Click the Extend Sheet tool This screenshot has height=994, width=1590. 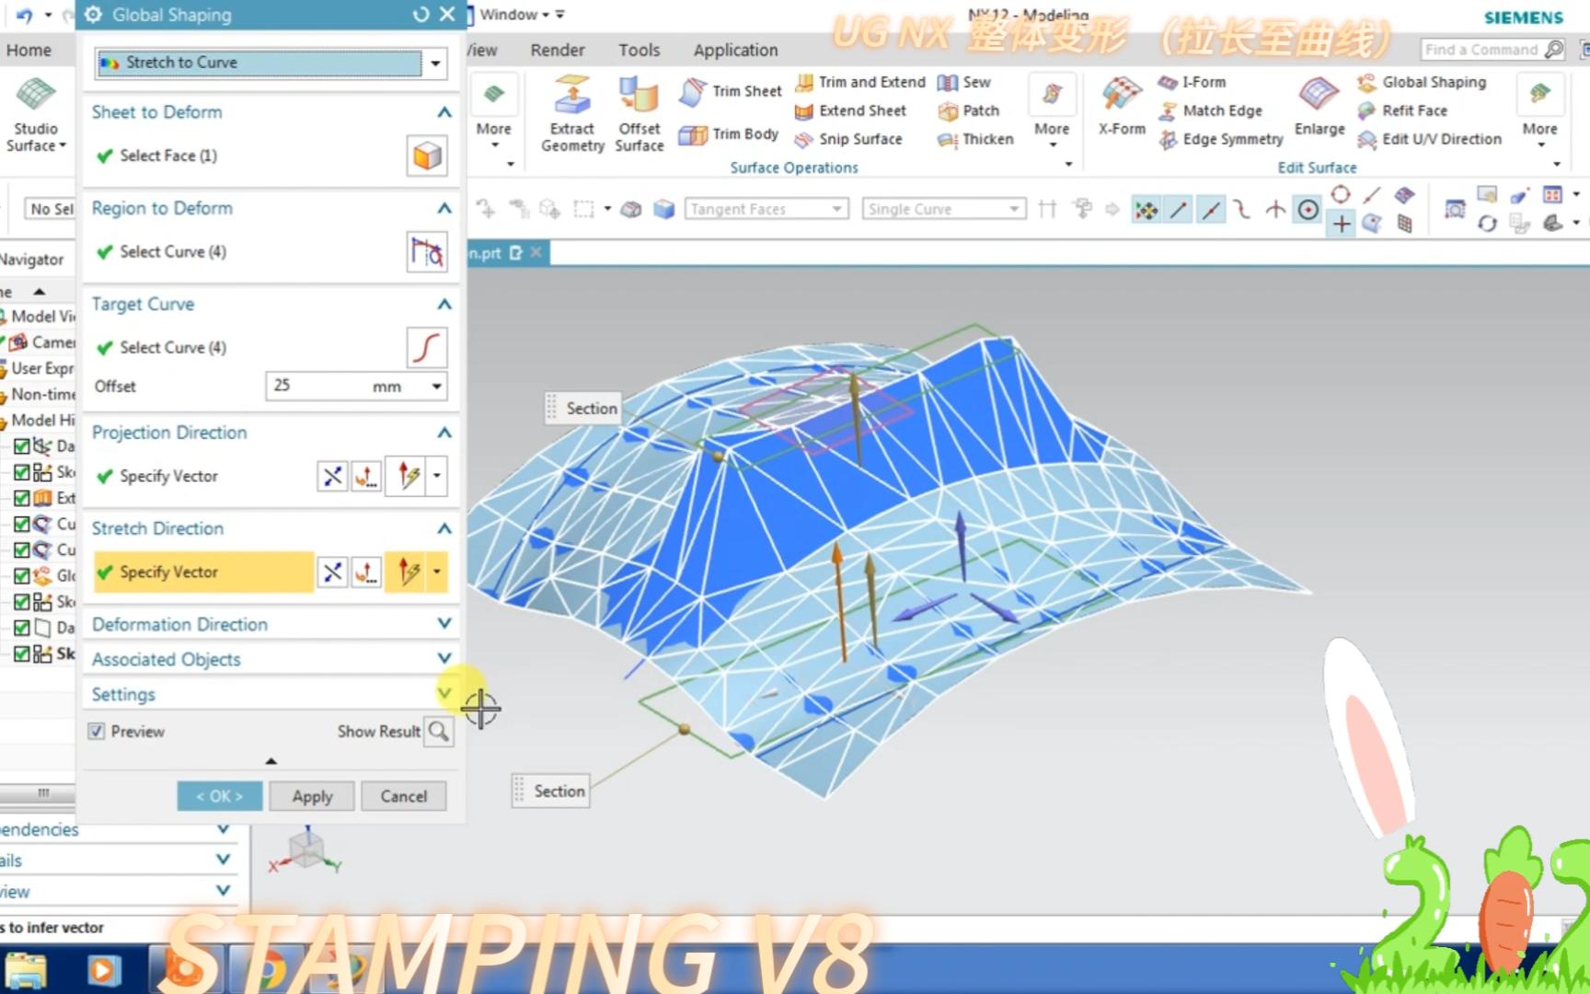pos(851,110)
